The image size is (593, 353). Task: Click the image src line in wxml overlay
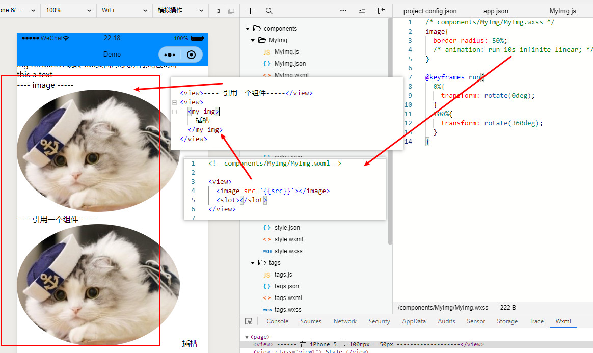tap(273, 191)
